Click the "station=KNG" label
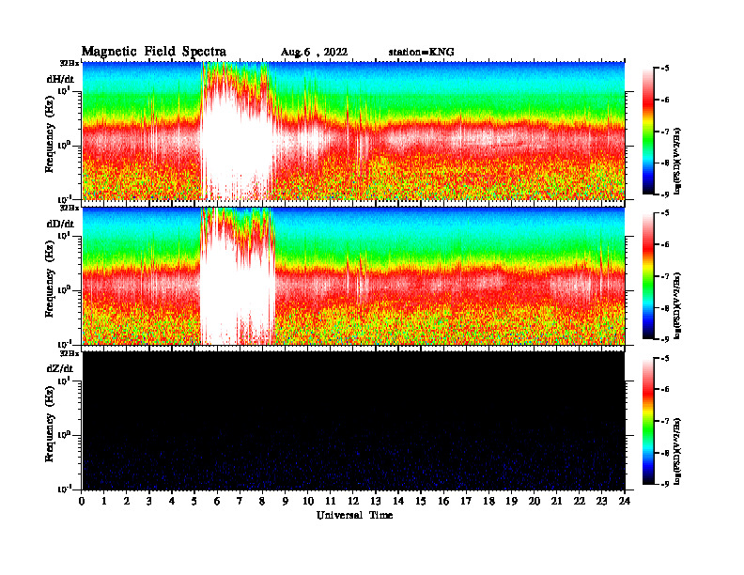 coord(422,52)
